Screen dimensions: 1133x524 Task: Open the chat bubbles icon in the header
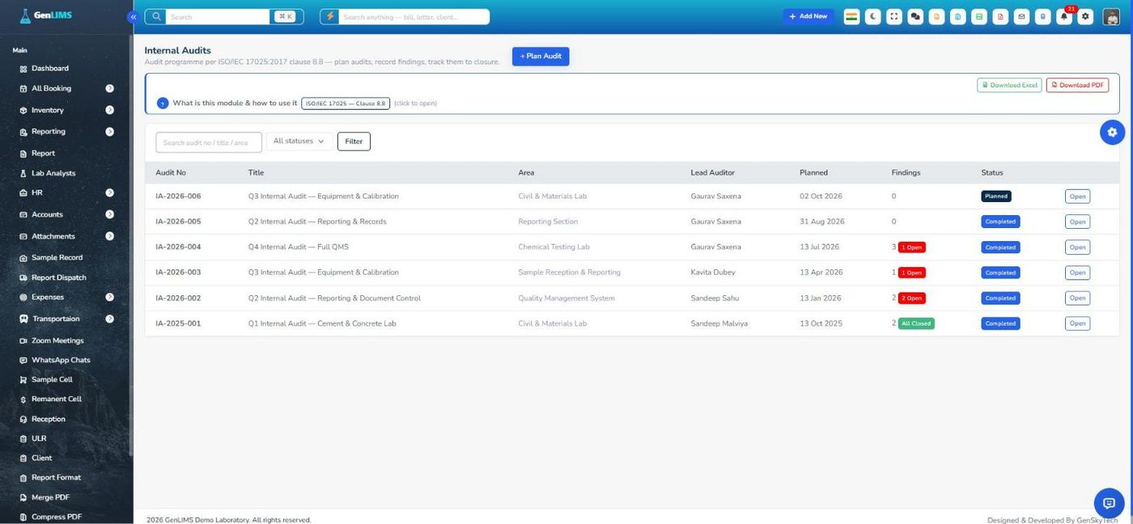pos(915,16)
